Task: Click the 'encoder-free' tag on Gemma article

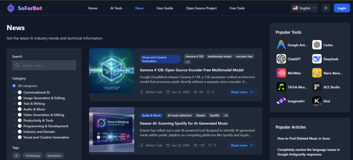Action: pos(244,56)
